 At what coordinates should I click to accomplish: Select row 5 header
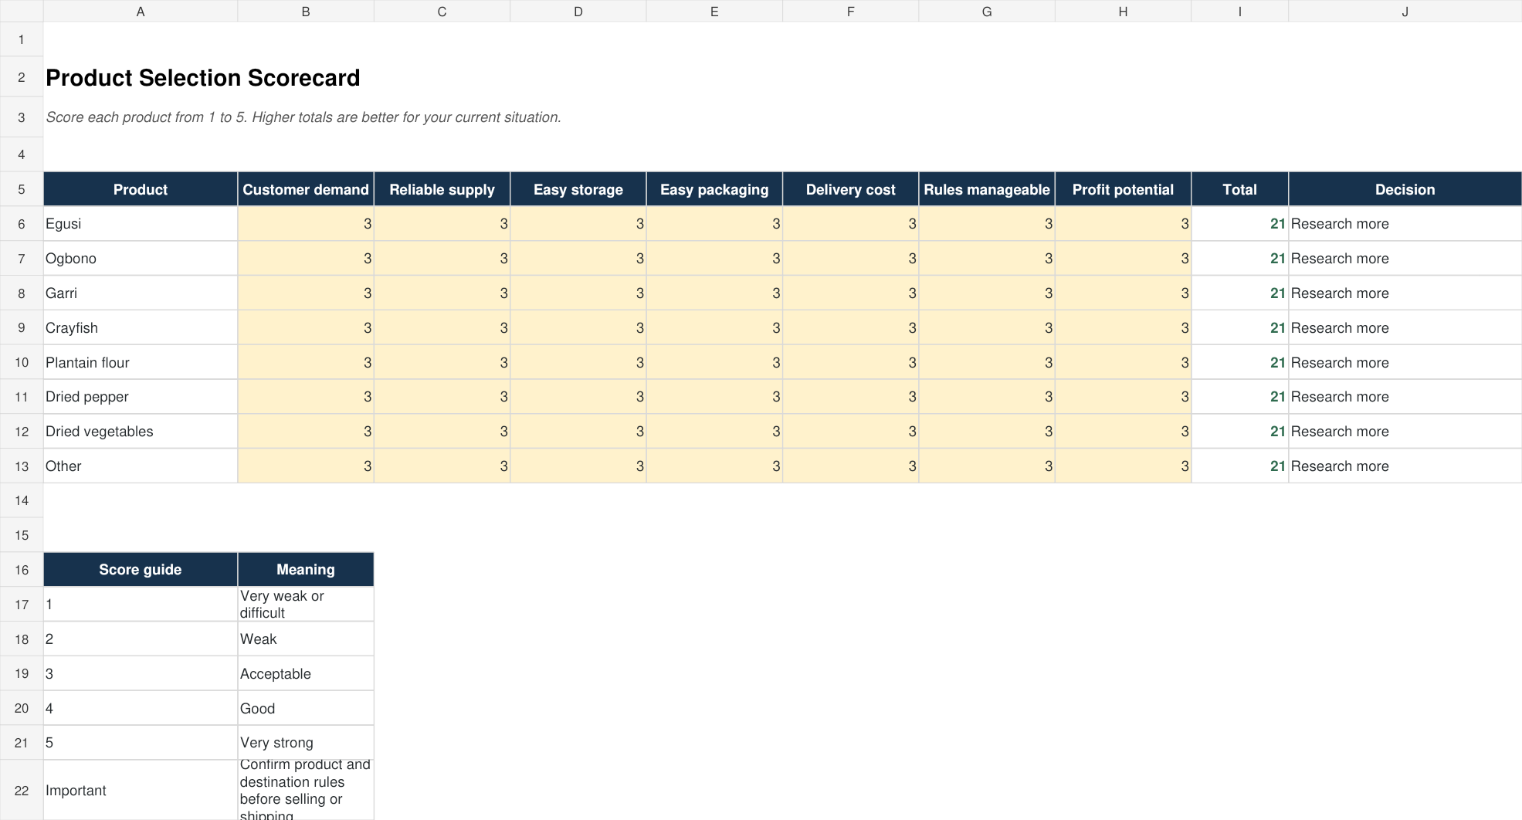point(22,189)
